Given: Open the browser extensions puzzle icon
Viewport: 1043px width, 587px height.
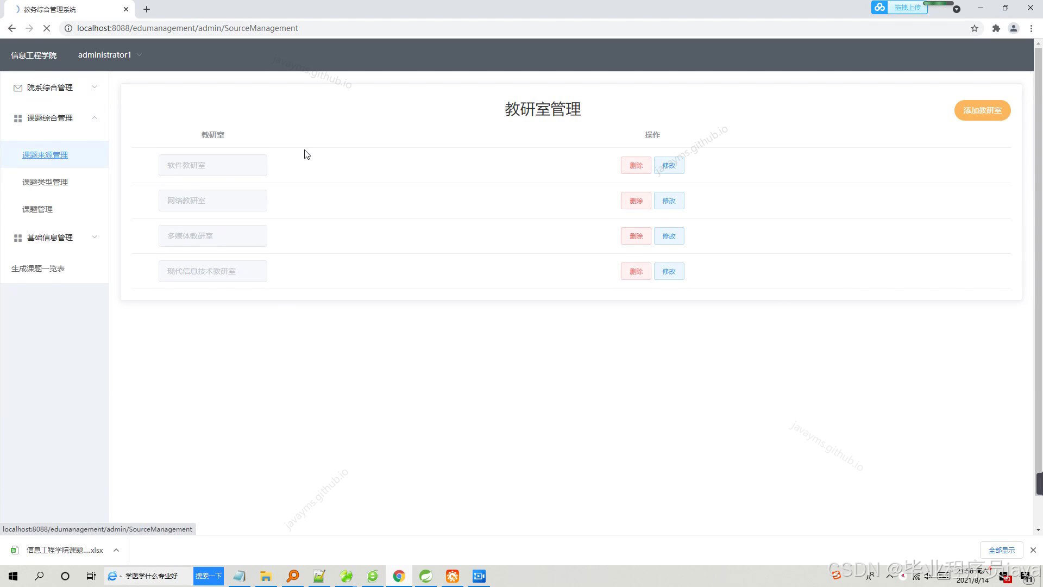Looking at the screenshot, I should pos(996,28).
